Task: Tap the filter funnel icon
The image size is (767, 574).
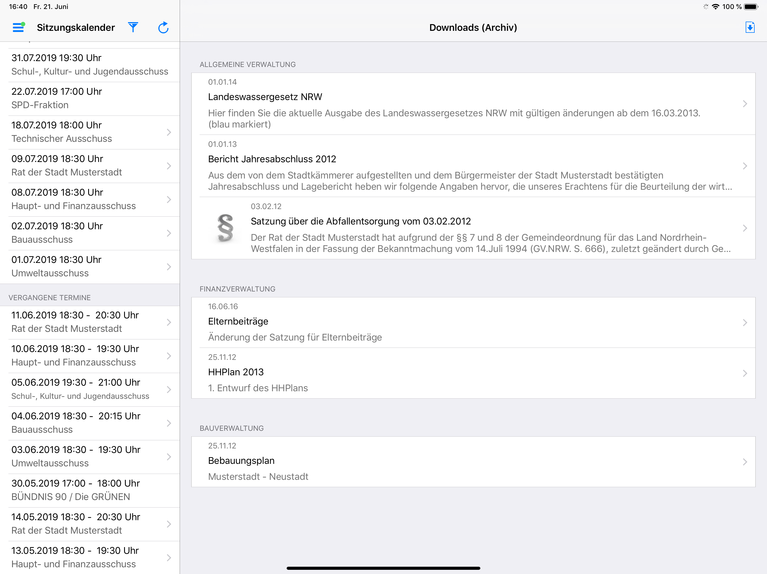Action: (133, 27)
